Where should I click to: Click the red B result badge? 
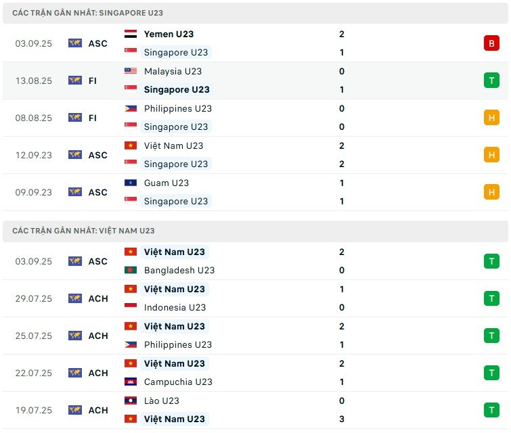(x=491, y=43)
